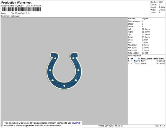Click thread number 2232 in White row
Viewport: 166px width, 128px height.
(138, 63)
